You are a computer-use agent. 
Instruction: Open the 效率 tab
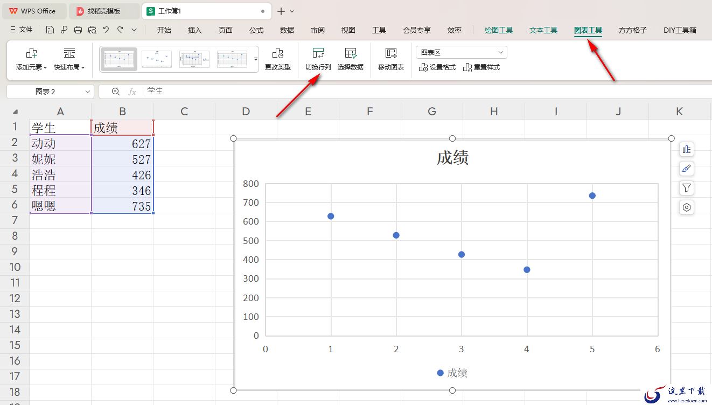(x=455, y=30)
